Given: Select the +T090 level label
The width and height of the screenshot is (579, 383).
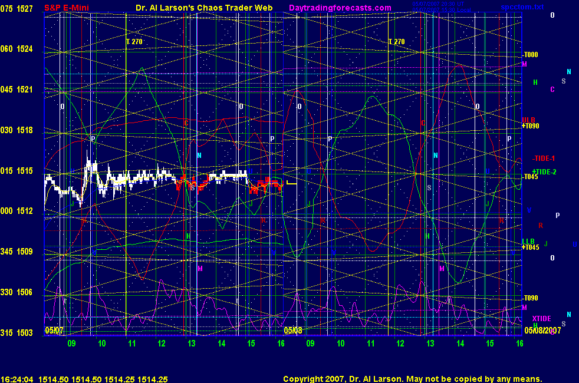Looking at the screenshot, I should coord(531,126).
